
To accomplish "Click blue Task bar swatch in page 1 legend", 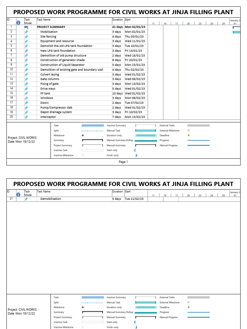I will [93, 126].
